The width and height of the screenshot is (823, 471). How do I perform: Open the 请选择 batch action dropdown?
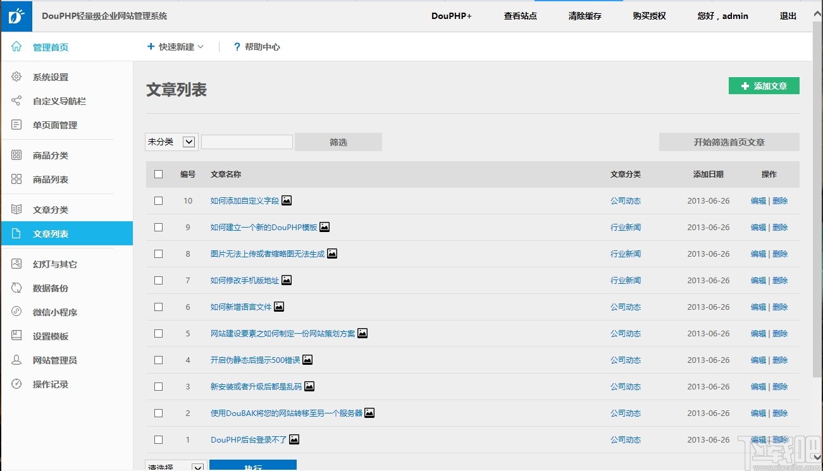(x=176, y=466)
